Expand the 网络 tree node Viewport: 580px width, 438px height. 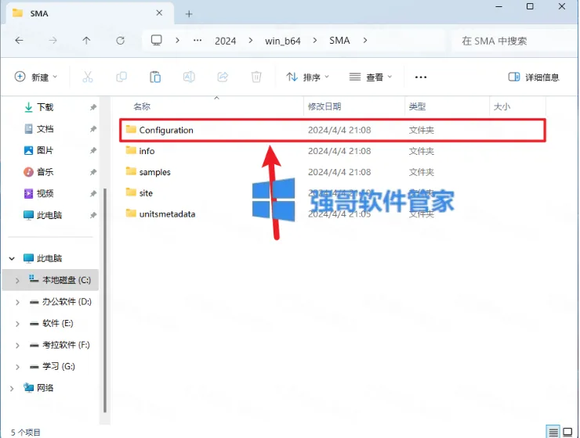12,388
